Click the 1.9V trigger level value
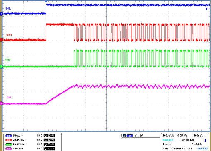This screenshot has height=151, width=211. pos(140,136)
